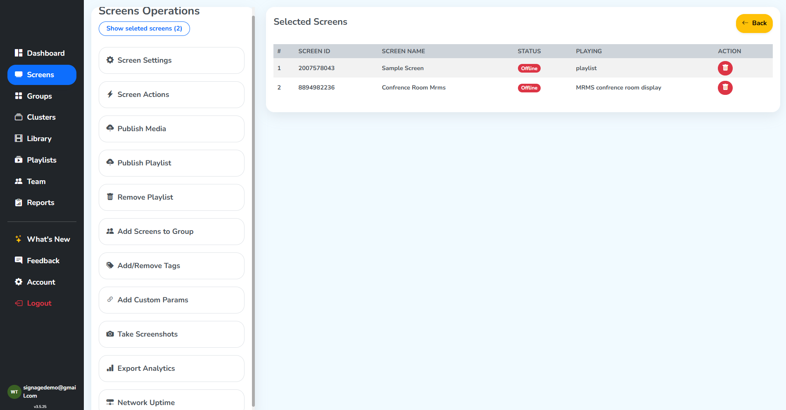Click Show seleted screens (2) button

[144, 28]
